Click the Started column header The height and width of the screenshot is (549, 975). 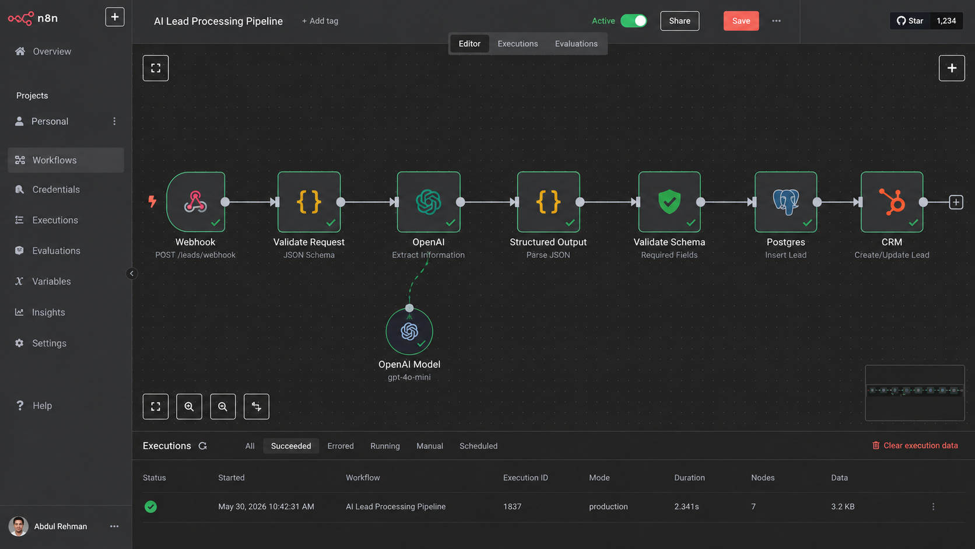coord(232,478)
